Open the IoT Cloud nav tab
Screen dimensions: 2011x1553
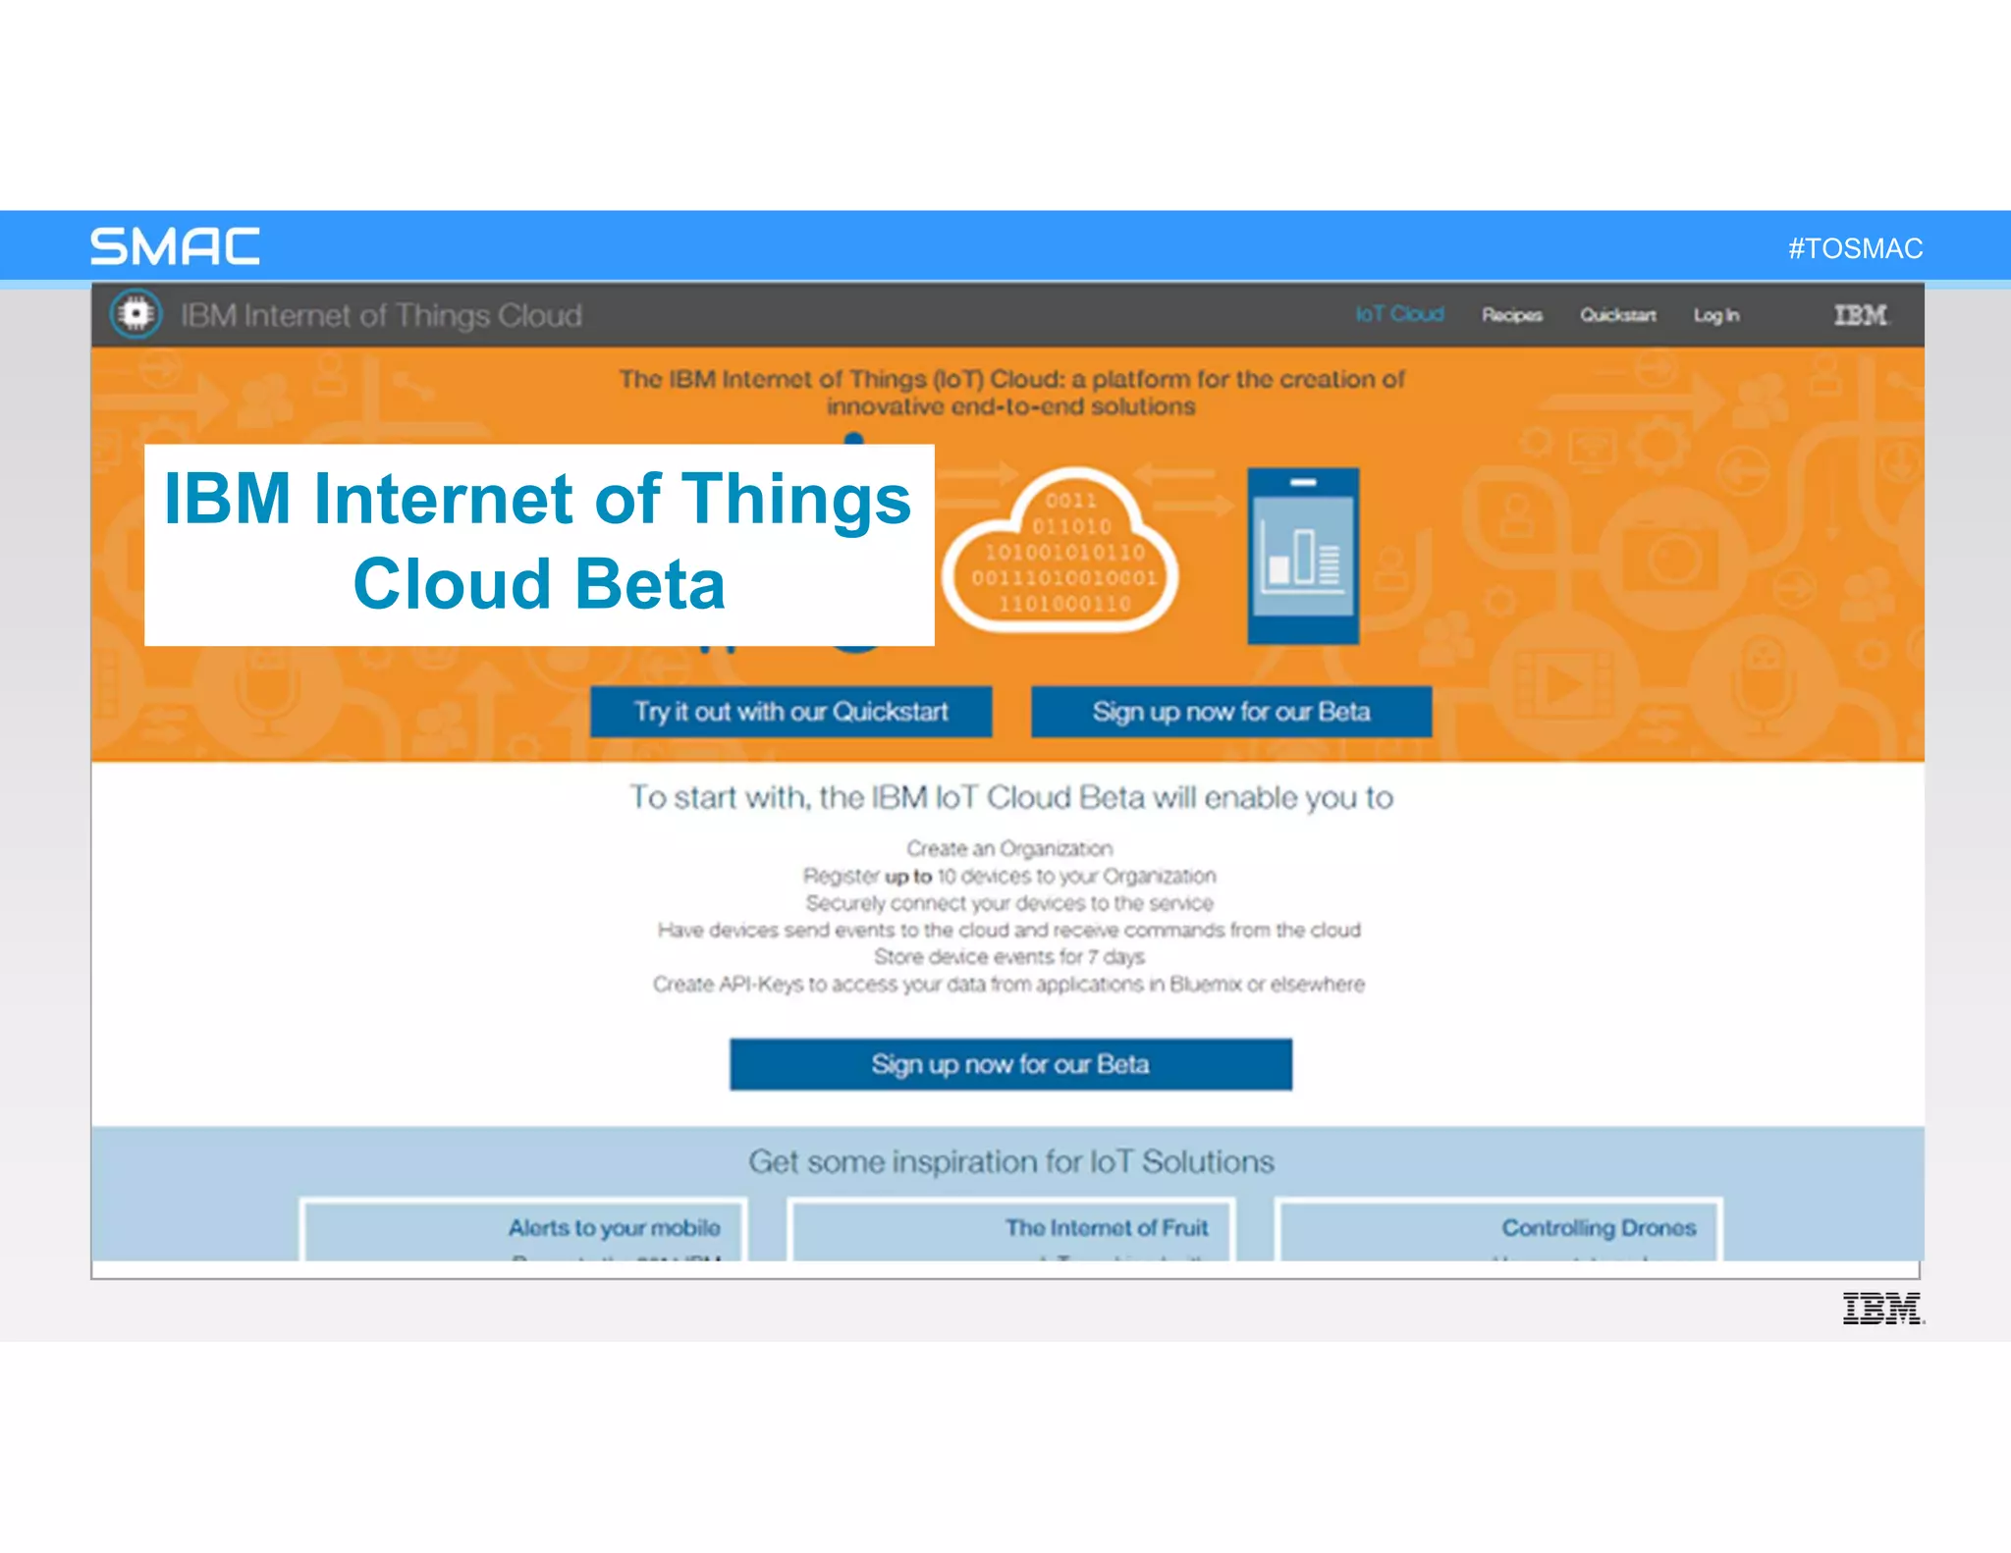tap(1399, 314)
